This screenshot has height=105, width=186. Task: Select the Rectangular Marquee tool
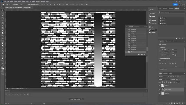[3, 13]
